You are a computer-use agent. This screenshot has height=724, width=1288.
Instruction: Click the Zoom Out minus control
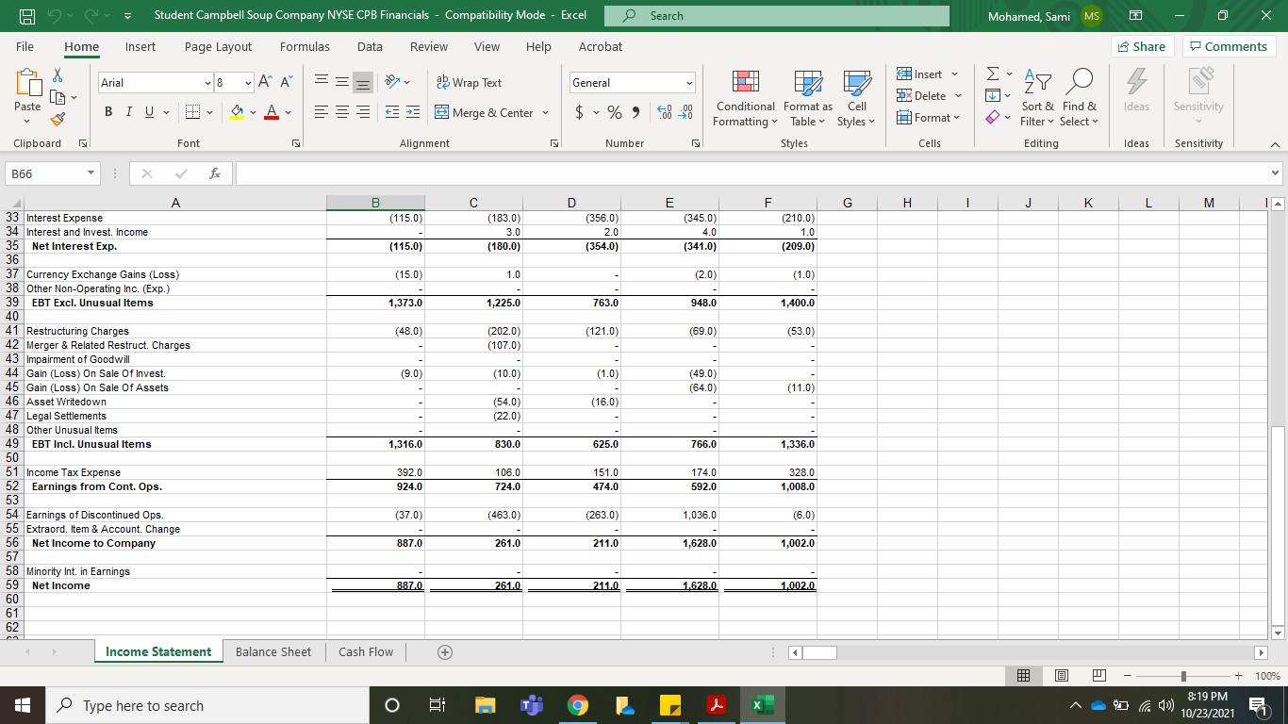coord(1128,675)
